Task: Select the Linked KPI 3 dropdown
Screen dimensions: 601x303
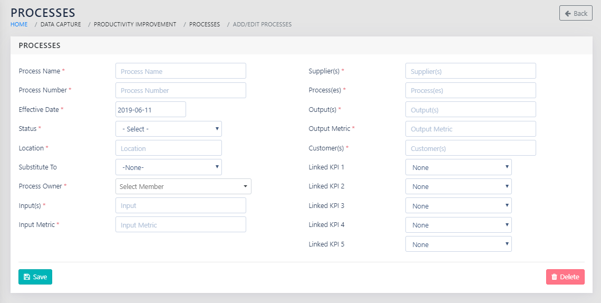Action: pos(458,206)
